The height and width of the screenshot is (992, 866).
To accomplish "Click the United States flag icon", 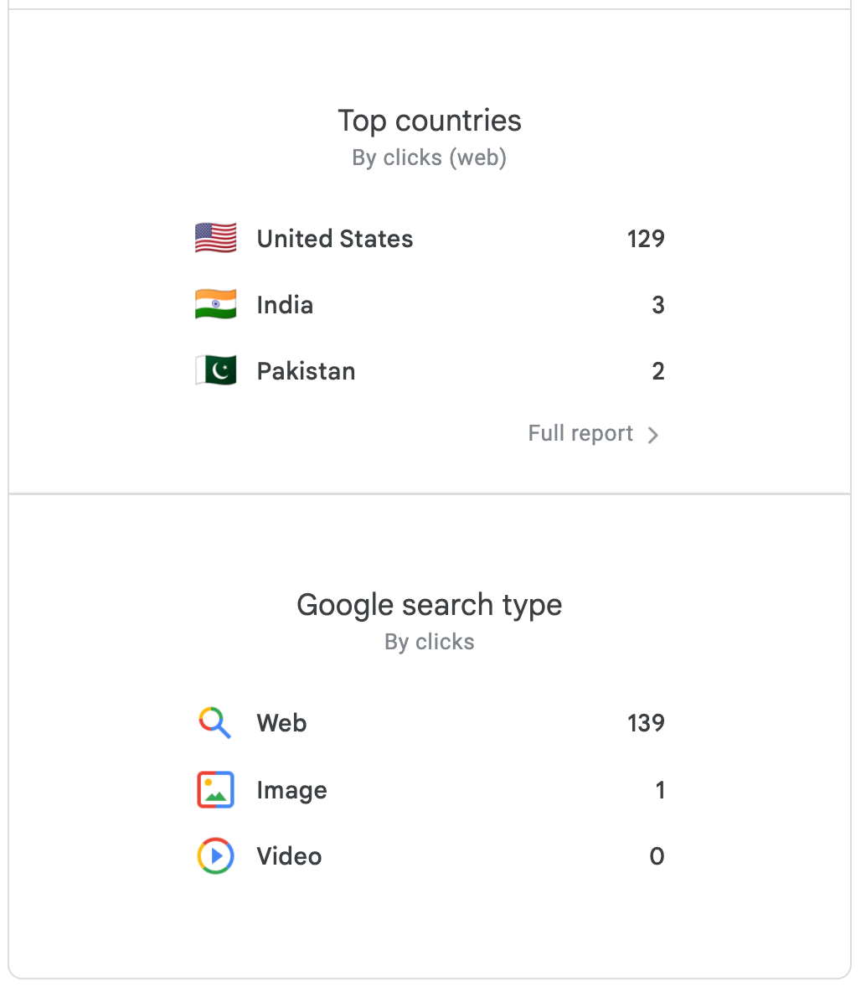I will click(x=215, y=239).
